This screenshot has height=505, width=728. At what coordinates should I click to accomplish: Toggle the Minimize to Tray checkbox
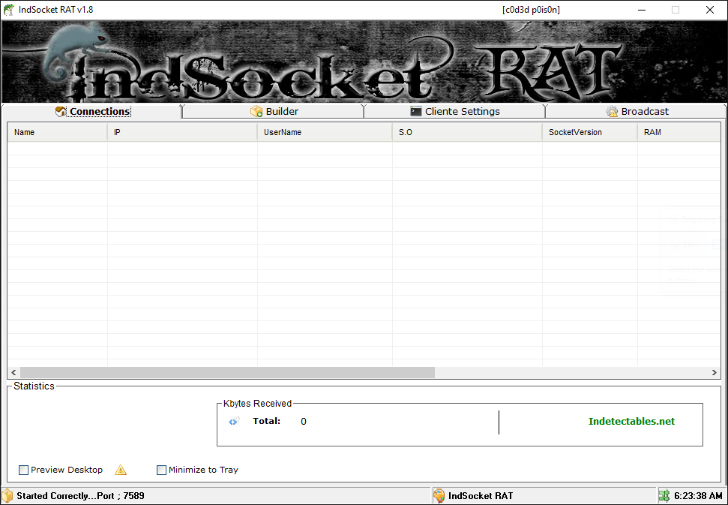click(161, 470)
